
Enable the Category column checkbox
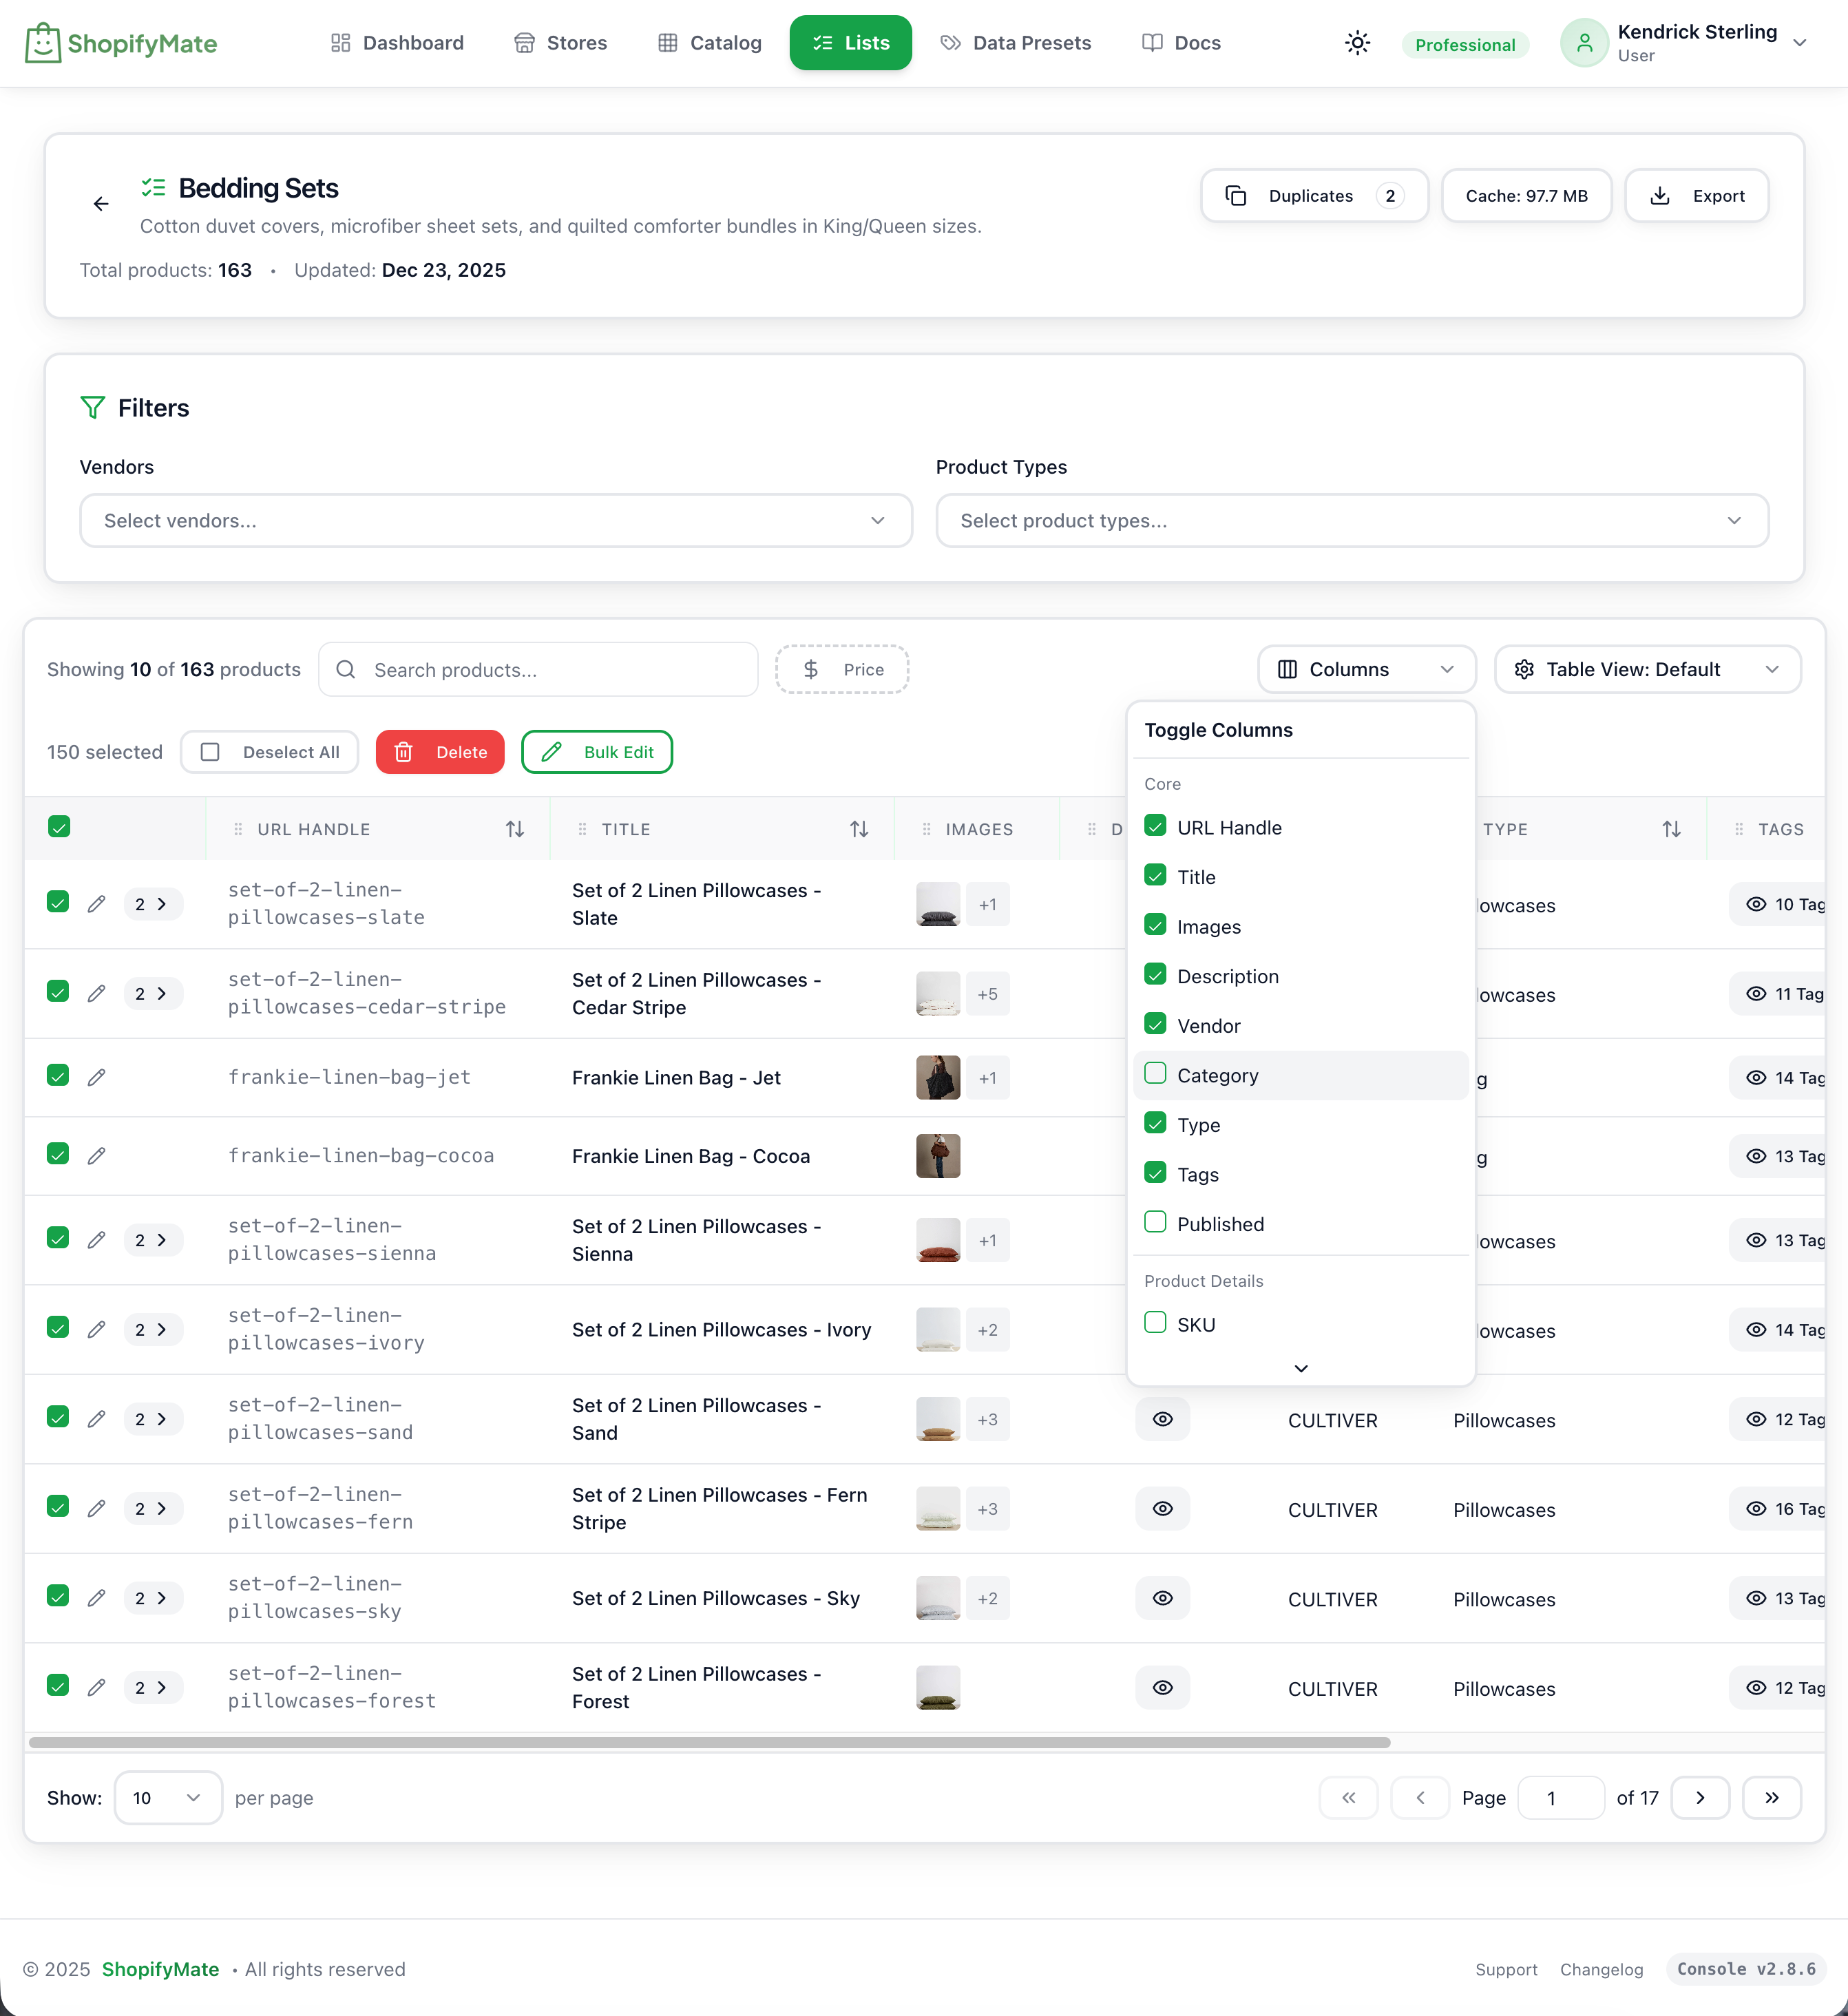pyautogui.click(x=1155, y=1074)
